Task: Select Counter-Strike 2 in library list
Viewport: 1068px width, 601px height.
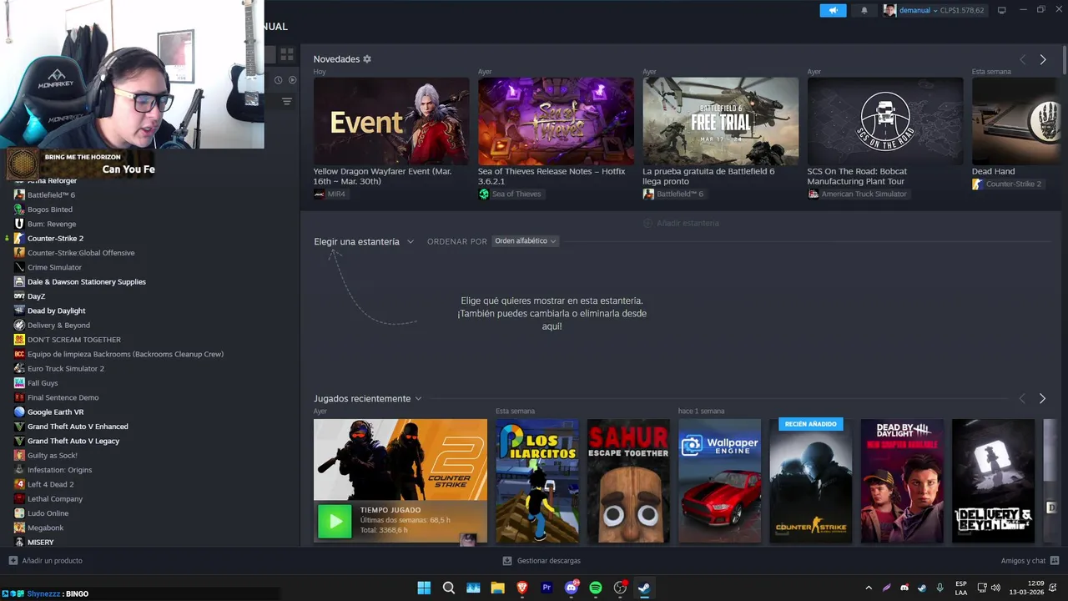Action: coord(55,238)
